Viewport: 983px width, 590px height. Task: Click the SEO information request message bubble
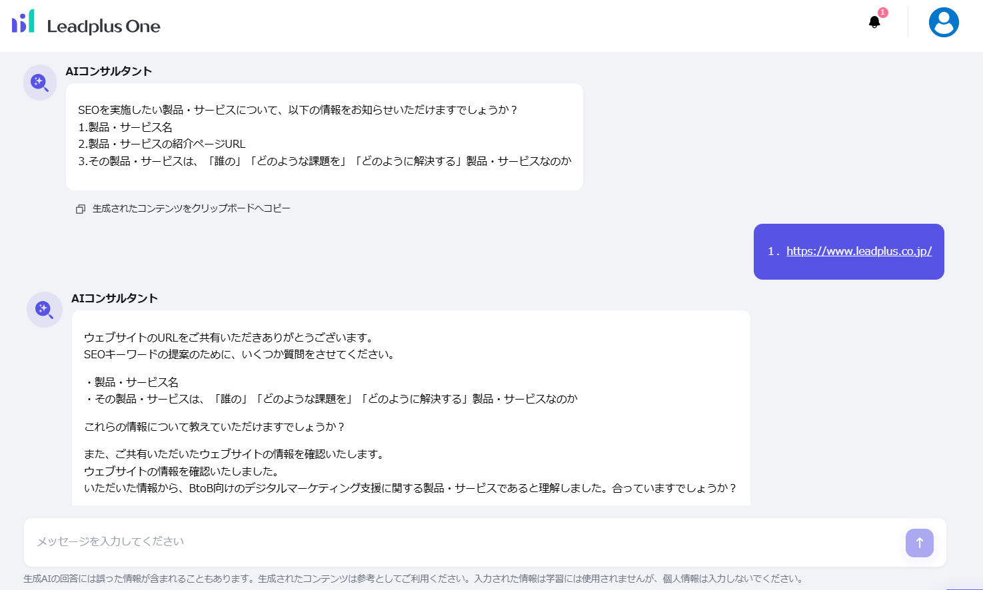pos(325,137)
